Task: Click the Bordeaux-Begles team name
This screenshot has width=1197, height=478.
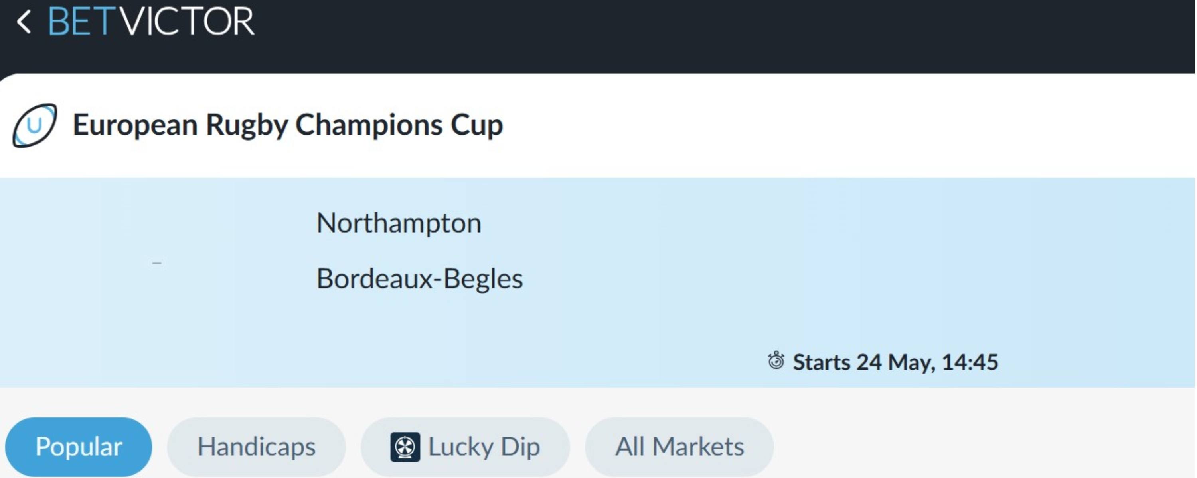Action: [x=420, y=279]
